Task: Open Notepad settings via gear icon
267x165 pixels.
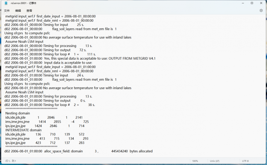Action: tap(261, 11)
